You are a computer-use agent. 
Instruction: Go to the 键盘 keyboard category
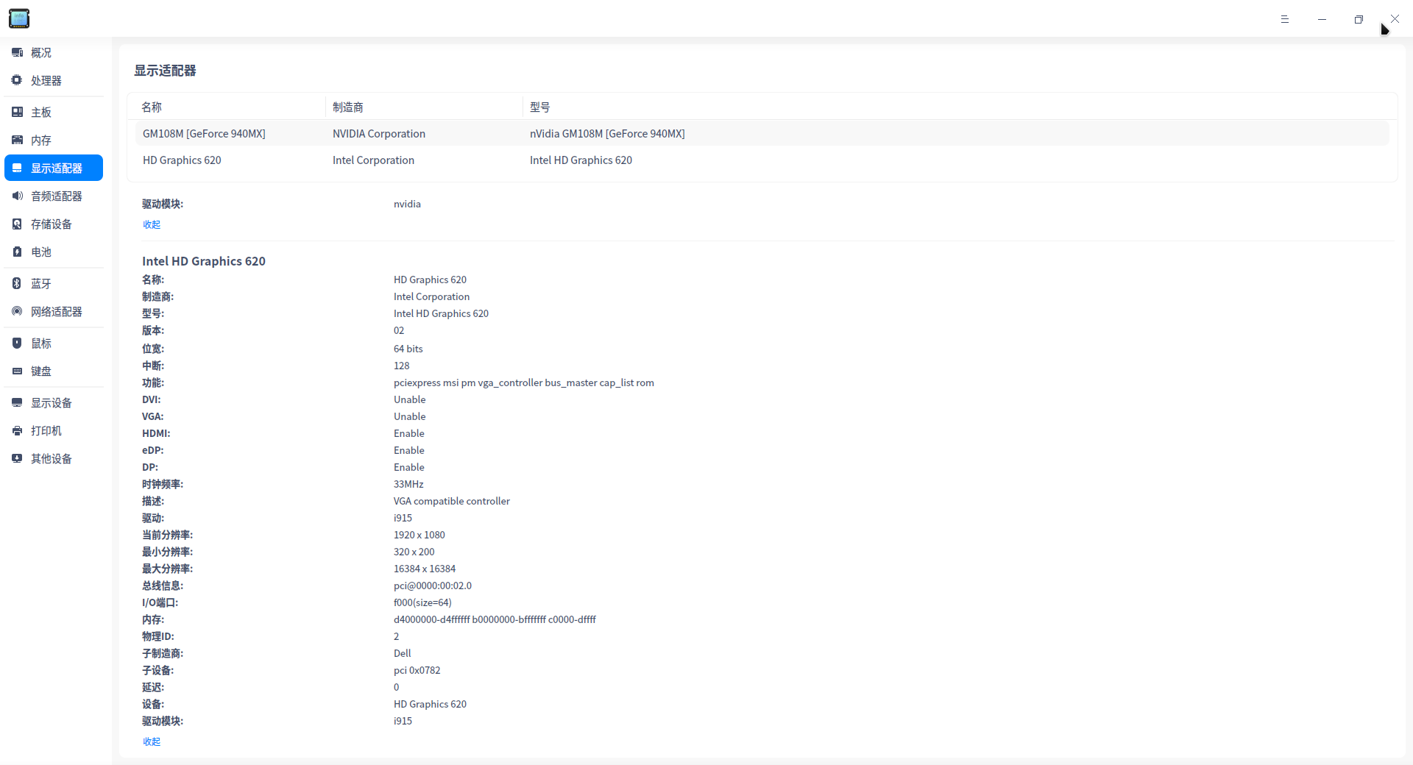tap(54, 371)
